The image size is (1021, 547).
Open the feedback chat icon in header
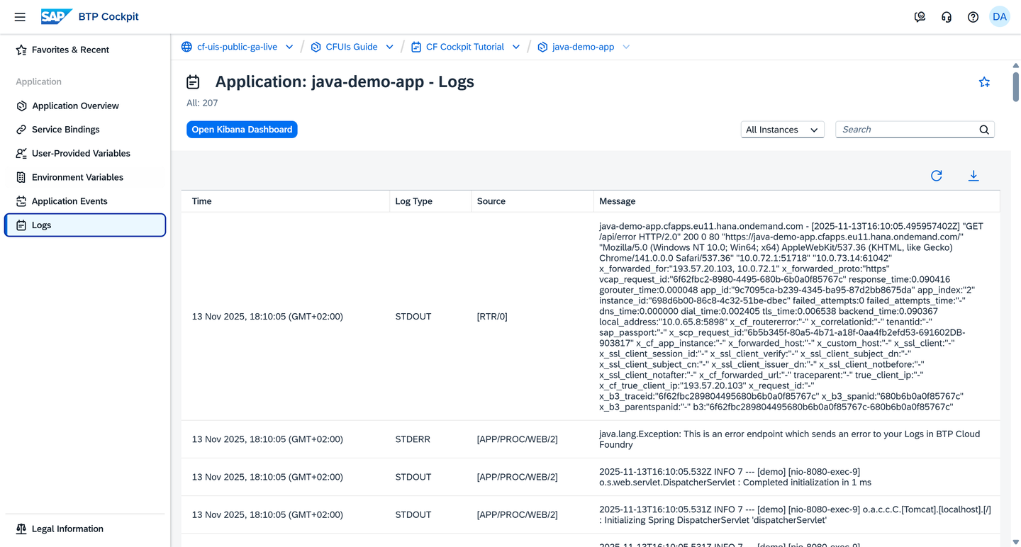point(920,17)
